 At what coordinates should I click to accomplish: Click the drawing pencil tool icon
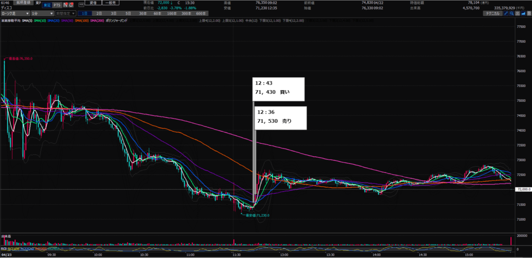(505, 13)
